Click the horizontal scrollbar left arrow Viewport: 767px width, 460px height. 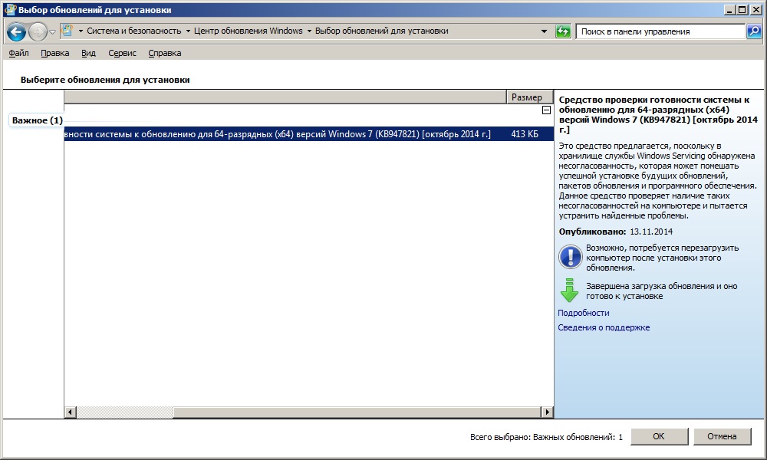pos(70,412)
